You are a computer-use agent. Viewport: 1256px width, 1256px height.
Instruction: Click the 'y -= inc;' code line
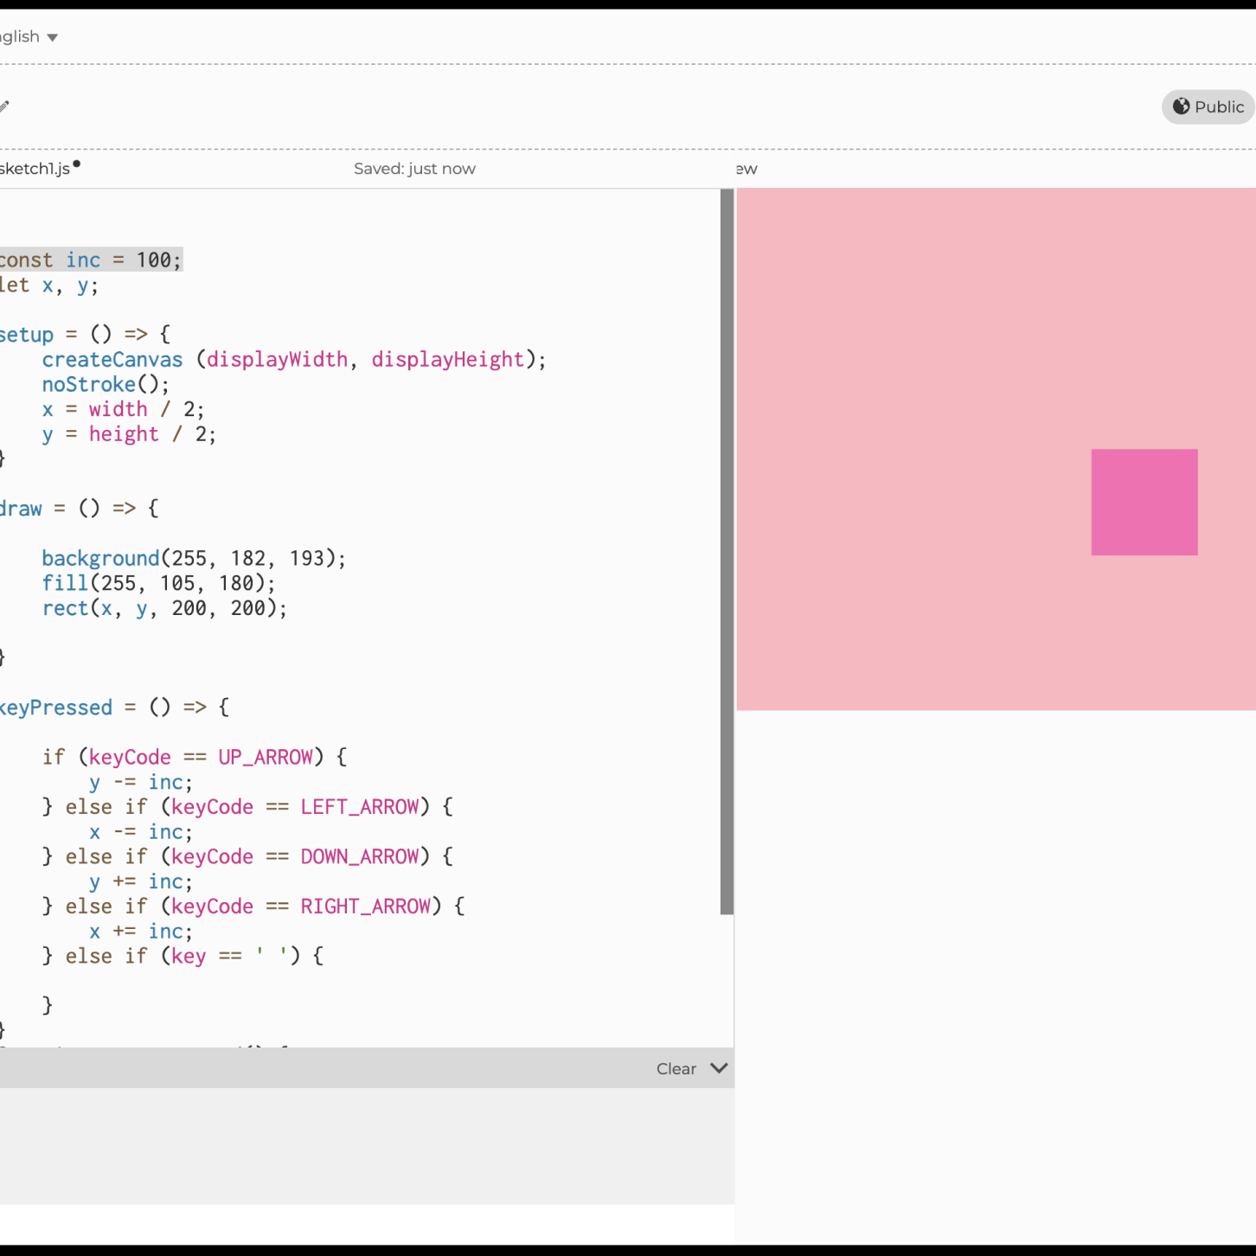coord(141,782)
